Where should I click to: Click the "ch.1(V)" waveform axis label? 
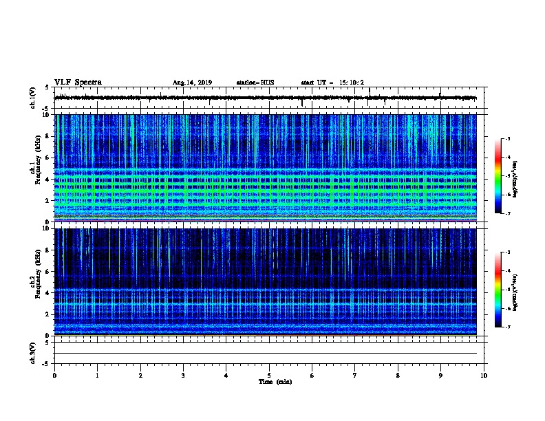(x=33, y=98)
